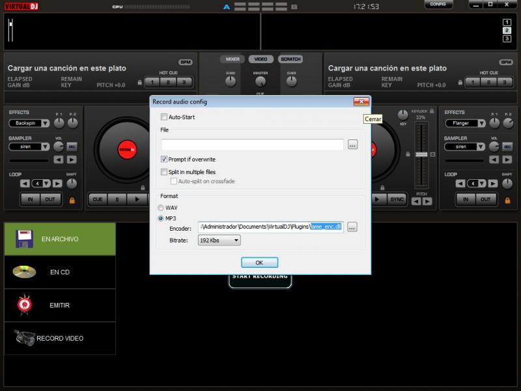Select the WAV format radio button
The height and width of the screenshot is (391, 521).
click(x=161, y=208)
